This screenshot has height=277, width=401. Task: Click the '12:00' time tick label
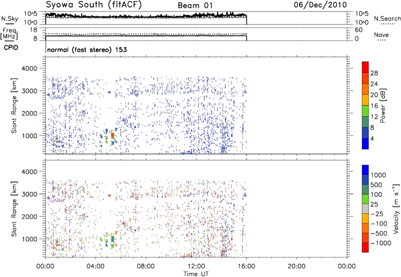coord(196,266)
